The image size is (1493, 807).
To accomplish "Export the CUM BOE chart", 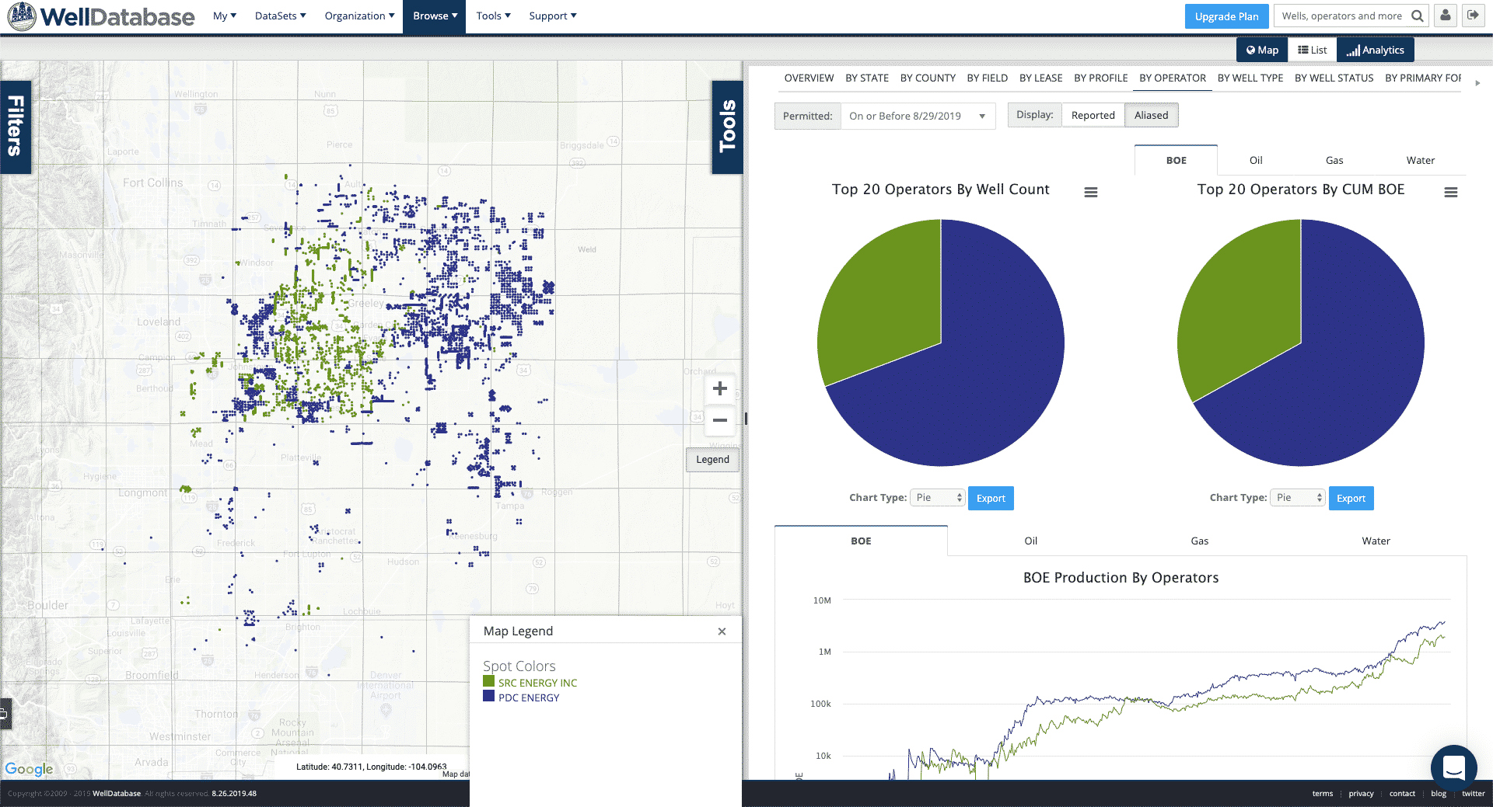I will click(1351, 499).
